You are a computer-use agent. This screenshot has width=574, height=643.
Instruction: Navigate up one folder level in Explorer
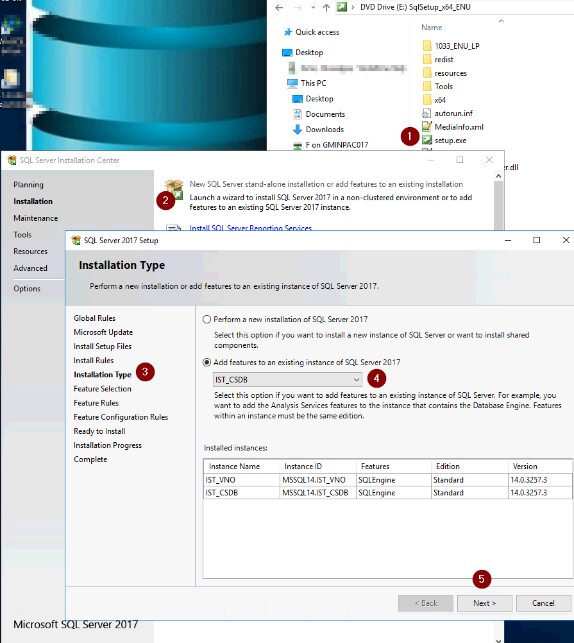pyautogui.click(x=327, y=7)
